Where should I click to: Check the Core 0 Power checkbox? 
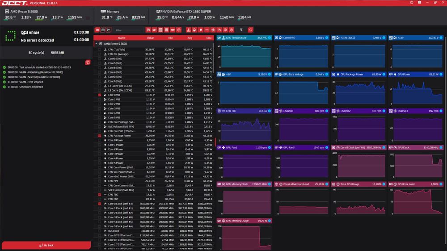100,140
